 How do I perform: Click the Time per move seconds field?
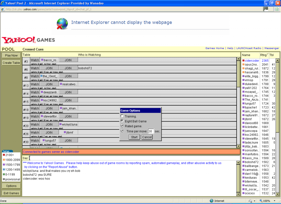click(x=151, y=131)
